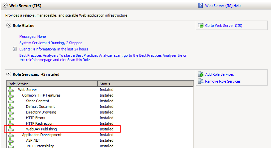Open the Remove Role Services link
The height and width of the screenshot is (148, 272).
[223, 81]
